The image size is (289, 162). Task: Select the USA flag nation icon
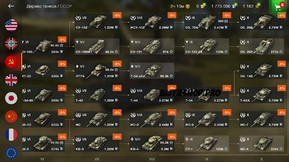(x=11, y=25)
